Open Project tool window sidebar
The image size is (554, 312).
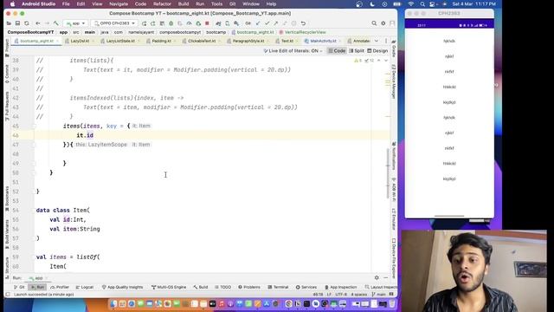click(7, 48)
